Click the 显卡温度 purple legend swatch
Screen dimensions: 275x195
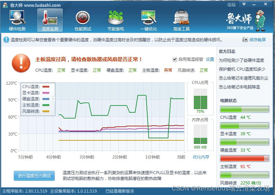pyautogui.click(x=46, y=93)
